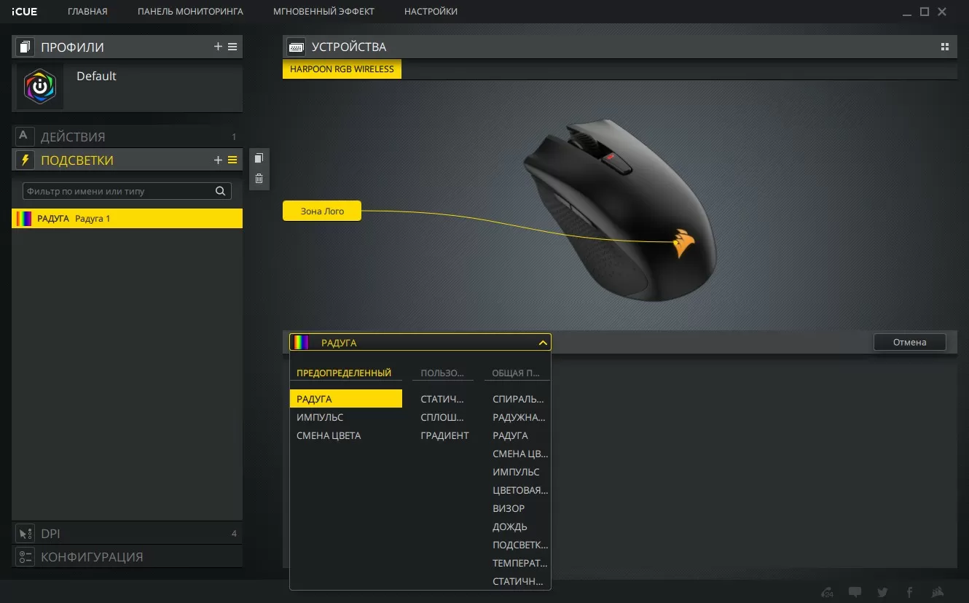Click the search magnifier in filter box
The width and height of the screenshot is (969, 603).
[221, 191]
